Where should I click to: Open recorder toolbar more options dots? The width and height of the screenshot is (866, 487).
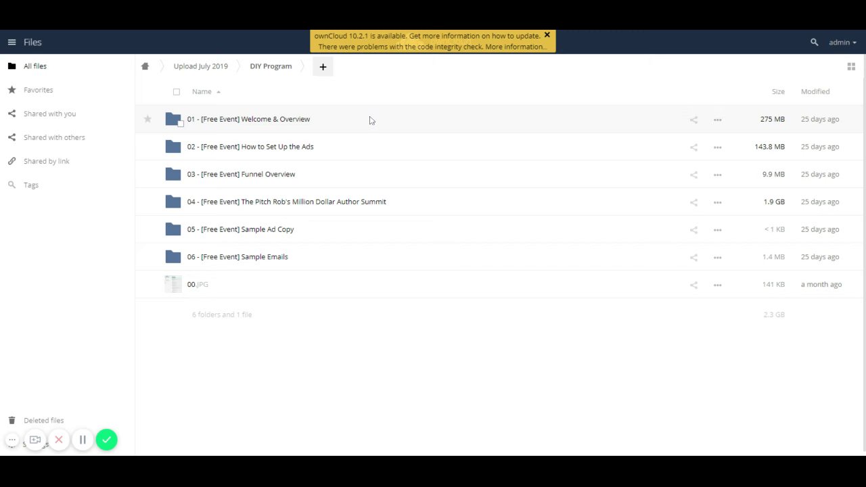click(x=12, y=440)
